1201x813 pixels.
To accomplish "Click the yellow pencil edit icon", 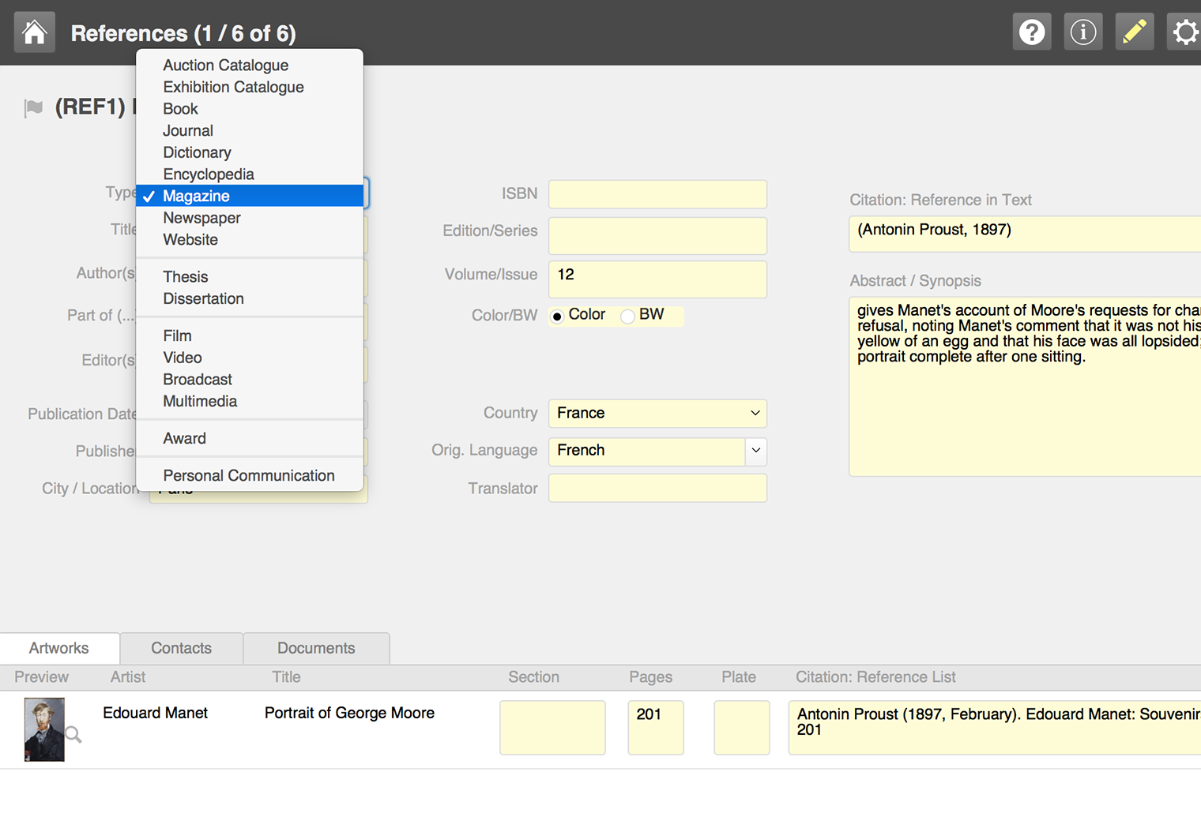I will 1134,32.
